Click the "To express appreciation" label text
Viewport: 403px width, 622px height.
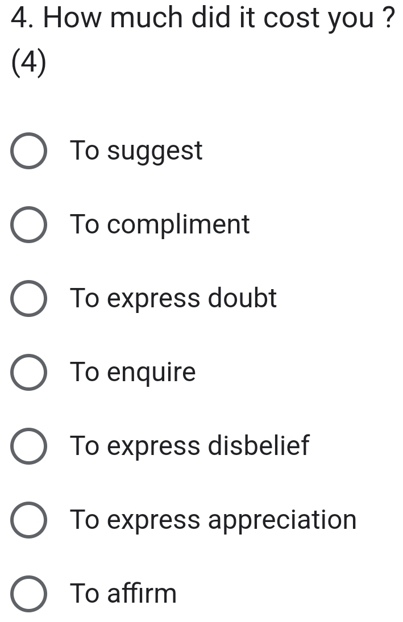[x=213, y=520]
